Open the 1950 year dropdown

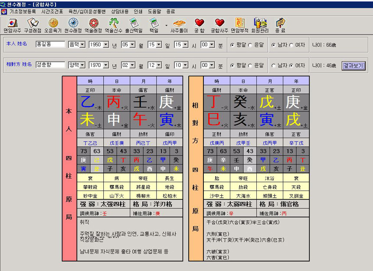point(106,45)
